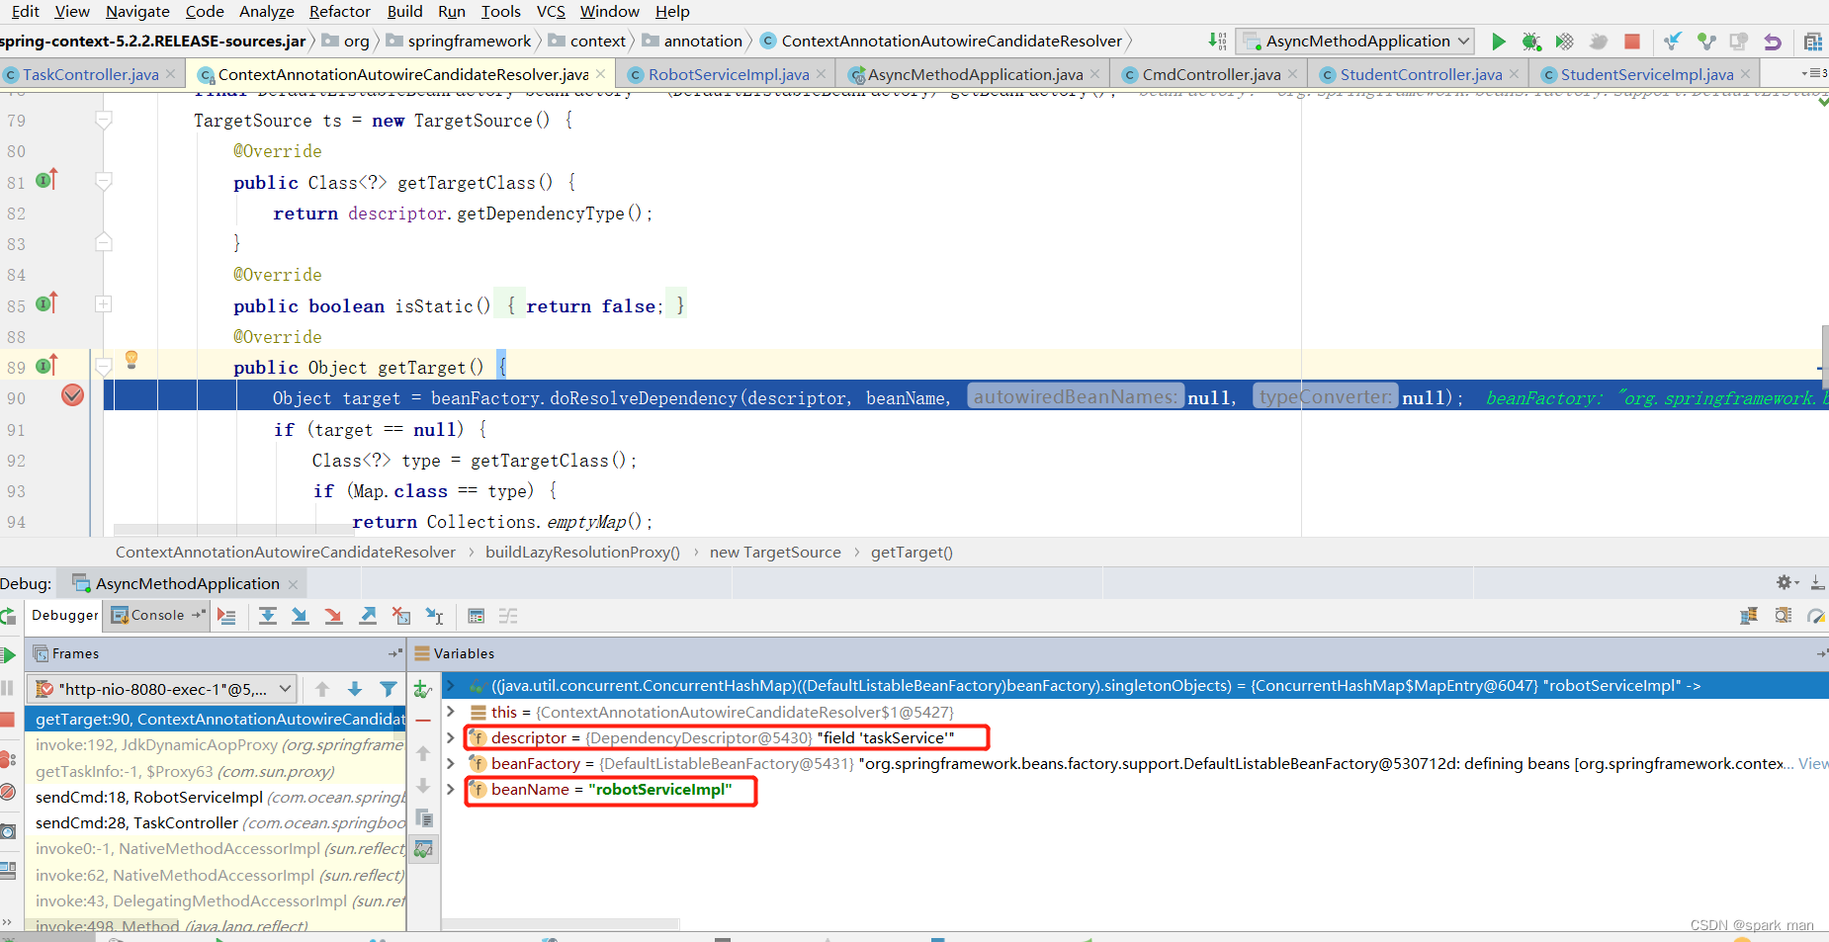Expand the 'this' variable node
Image resolution: width=1829 pixels, height=942 pixels.
[450, 712]
